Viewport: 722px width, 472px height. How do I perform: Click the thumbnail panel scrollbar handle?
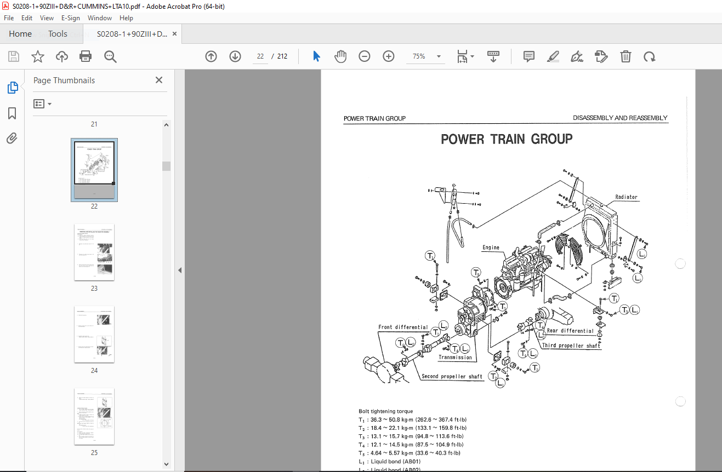(x=166, y=166)
